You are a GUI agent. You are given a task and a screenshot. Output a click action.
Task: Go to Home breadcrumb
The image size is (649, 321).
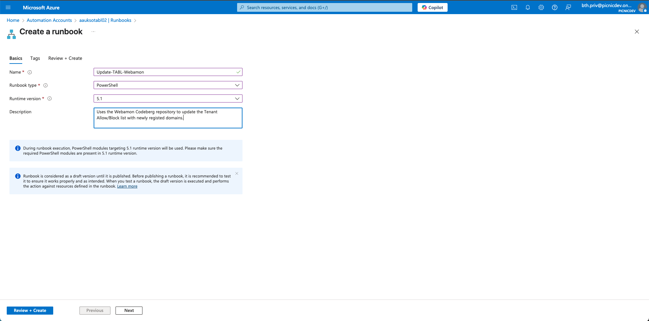point(13,20)
